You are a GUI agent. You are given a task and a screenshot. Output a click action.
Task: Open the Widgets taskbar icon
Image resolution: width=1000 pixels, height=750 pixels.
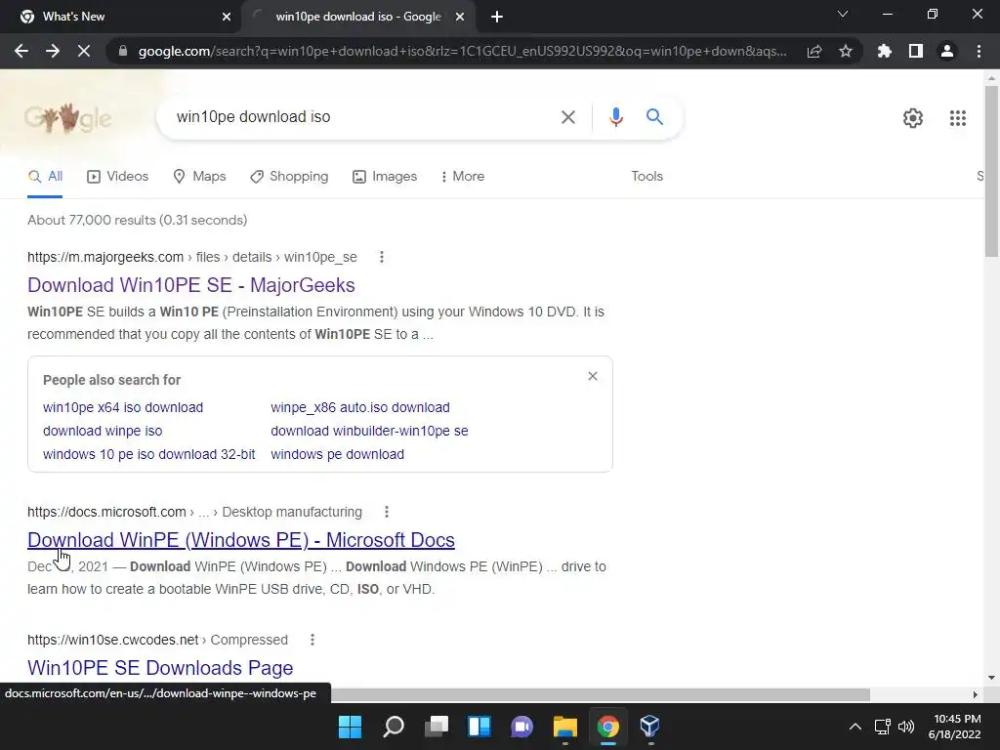click(x=479, y=727)
